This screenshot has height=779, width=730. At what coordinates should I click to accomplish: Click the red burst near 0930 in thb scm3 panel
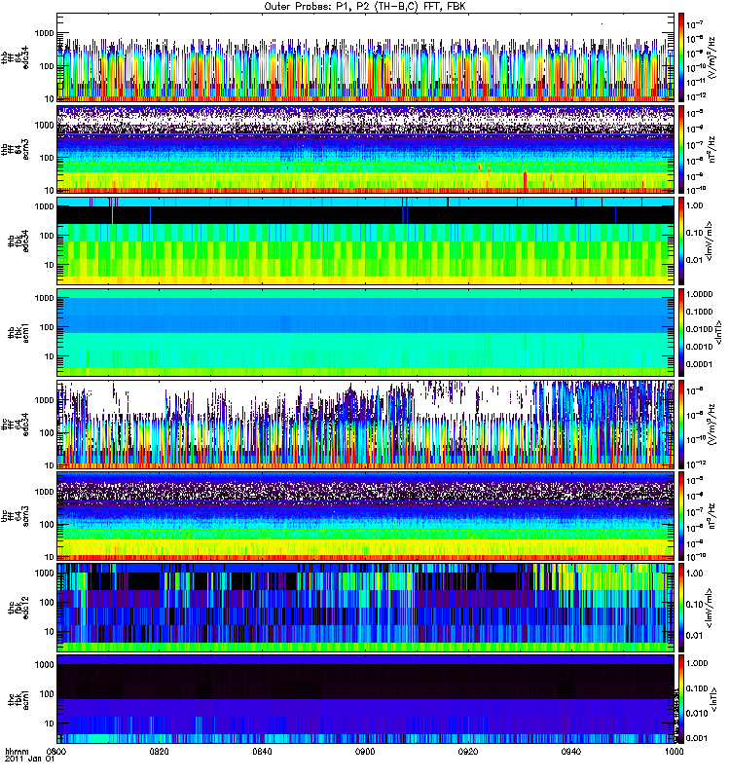(x=525, y=179)
